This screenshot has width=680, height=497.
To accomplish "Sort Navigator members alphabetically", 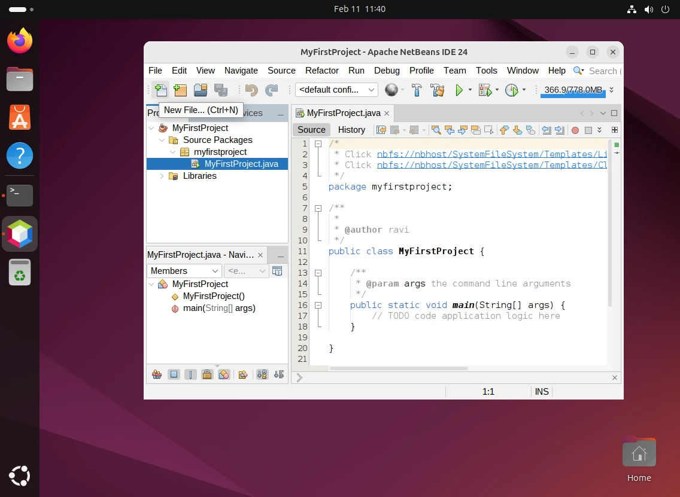I will [x=262, y=374].
